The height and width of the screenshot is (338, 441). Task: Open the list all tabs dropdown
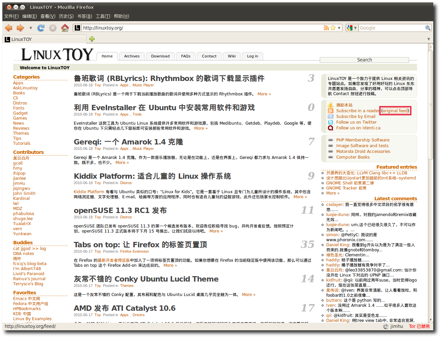[x=429, y=39]
